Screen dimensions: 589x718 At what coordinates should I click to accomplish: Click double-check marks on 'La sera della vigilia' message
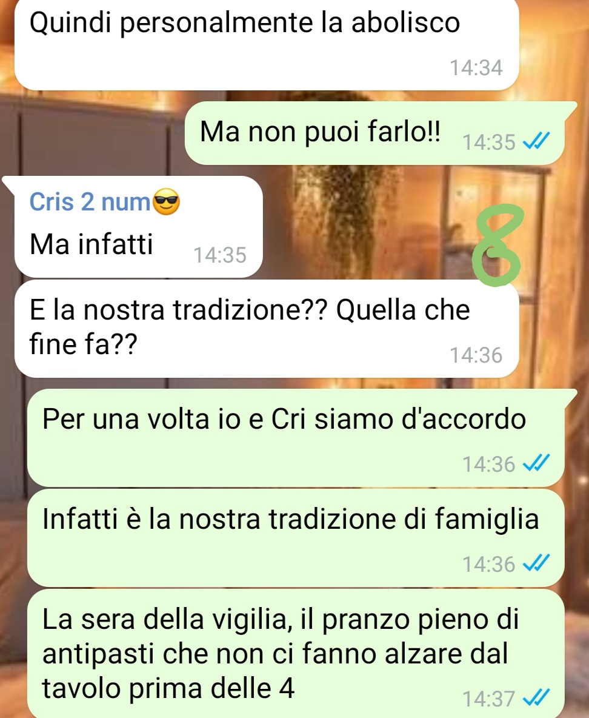point(536,699)
